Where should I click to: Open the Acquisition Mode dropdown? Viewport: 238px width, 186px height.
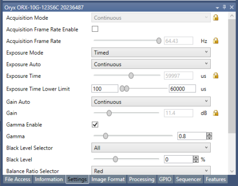click(151, 18)
